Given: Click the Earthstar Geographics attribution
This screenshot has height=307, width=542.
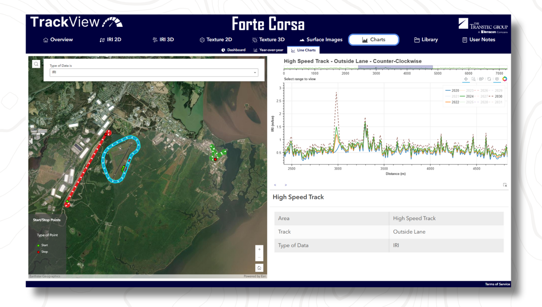Looking at the screenshot, I should pyautogui.click(x=45, y=276).
